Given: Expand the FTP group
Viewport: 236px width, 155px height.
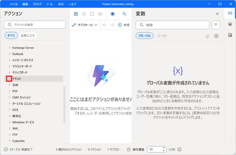Looking at the screenshot, I should [x=10, y=135].
